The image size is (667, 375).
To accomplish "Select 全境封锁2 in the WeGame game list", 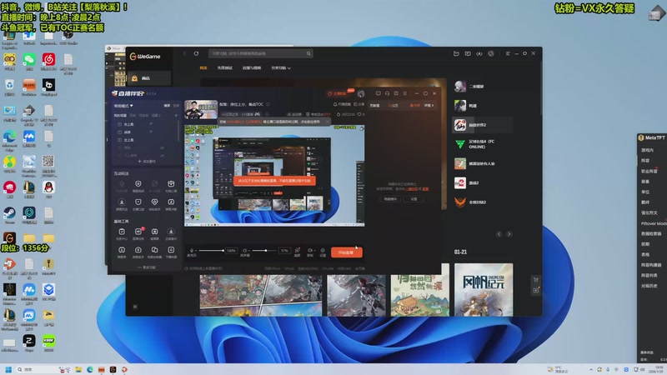I will click(x=483, y=202).
